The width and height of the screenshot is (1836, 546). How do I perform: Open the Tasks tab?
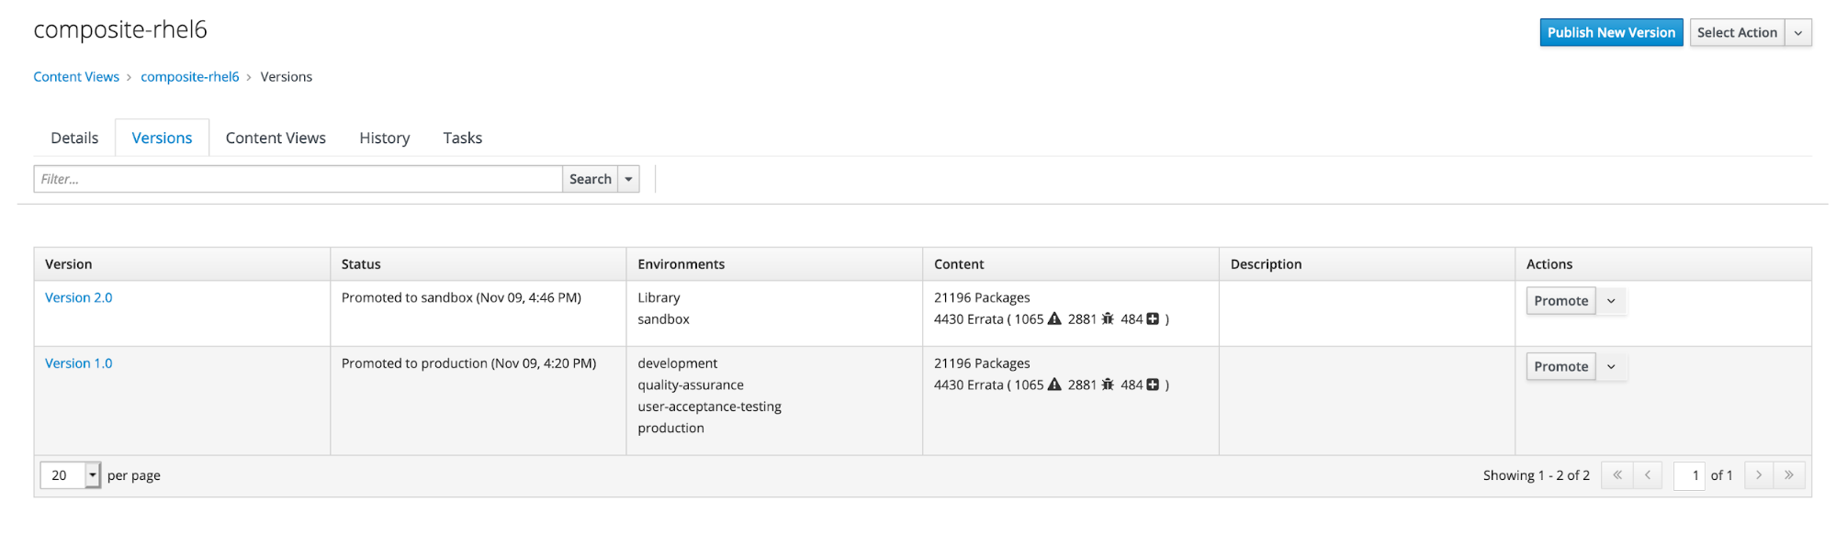[462, 139]
